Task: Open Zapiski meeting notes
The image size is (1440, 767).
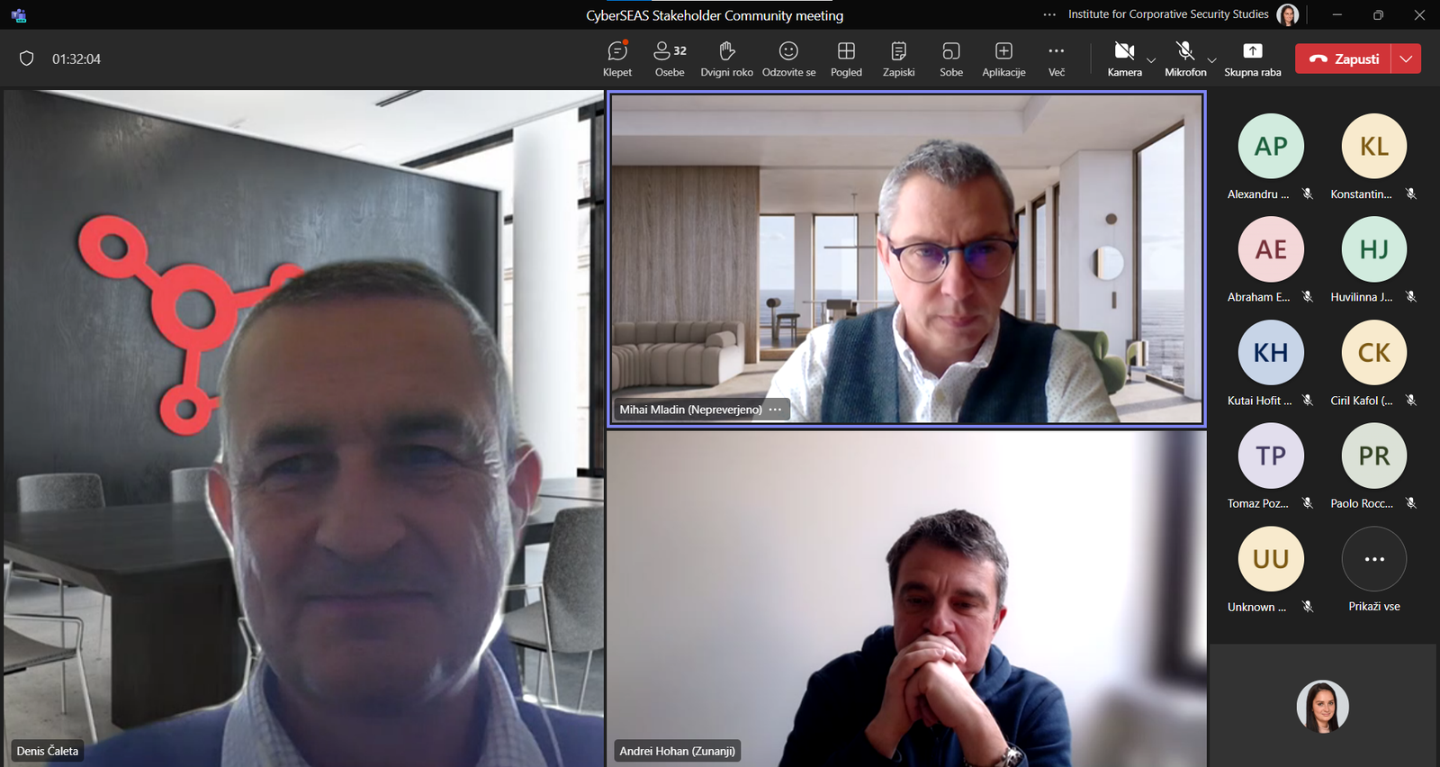Action: pyautogui.click(x=898, y=59)
